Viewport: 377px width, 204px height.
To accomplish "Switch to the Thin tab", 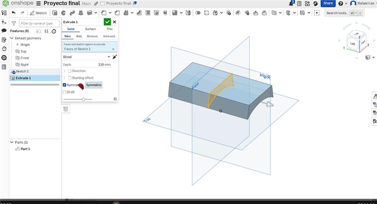I will pos(110,29).
